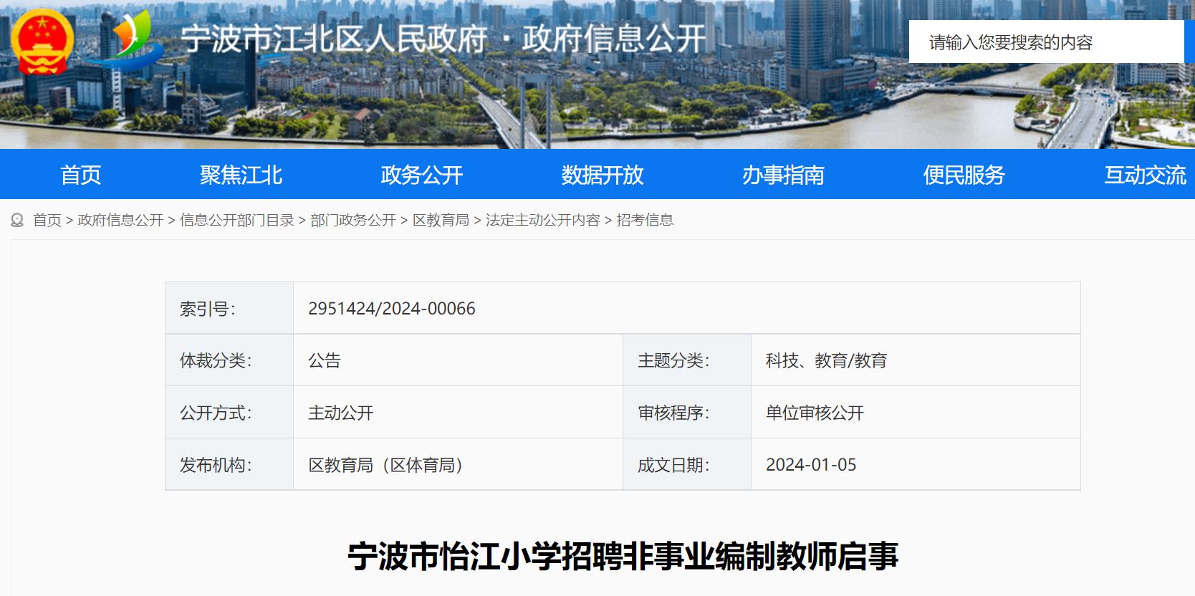The width and height of the screenshot is (1195, 596).
Task: Click the 公开方式 label cell
Action: click(x=229, y=413)
